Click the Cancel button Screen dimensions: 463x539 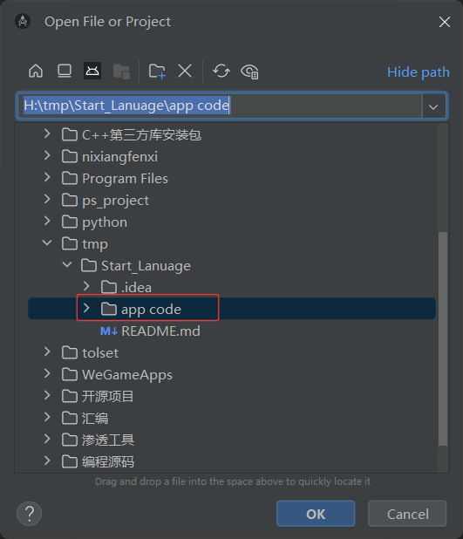coord(407,514)
